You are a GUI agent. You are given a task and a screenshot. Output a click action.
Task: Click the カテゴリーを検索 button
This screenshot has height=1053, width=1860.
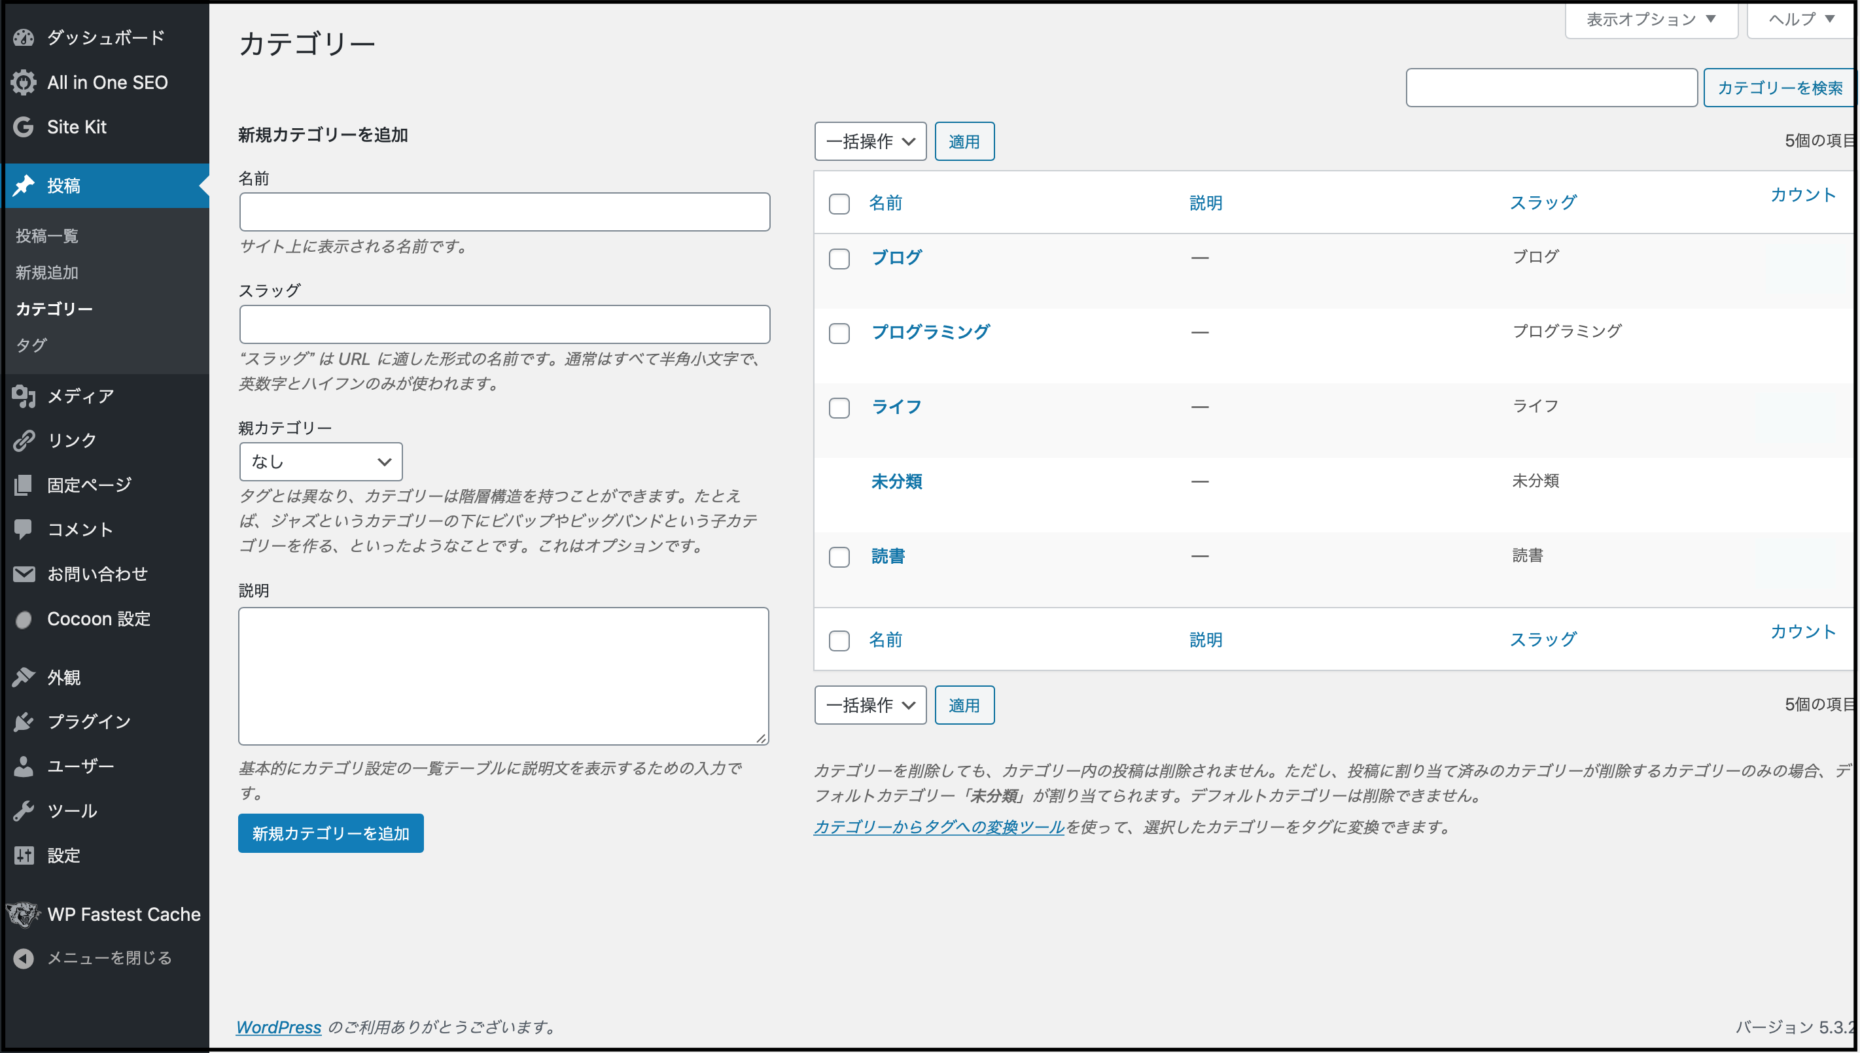[1780, 88]
